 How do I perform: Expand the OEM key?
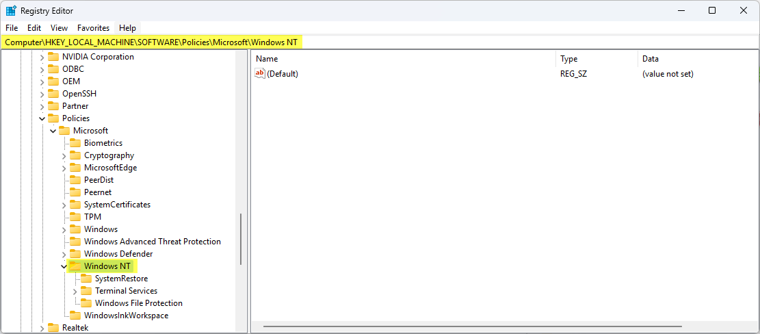42,81
